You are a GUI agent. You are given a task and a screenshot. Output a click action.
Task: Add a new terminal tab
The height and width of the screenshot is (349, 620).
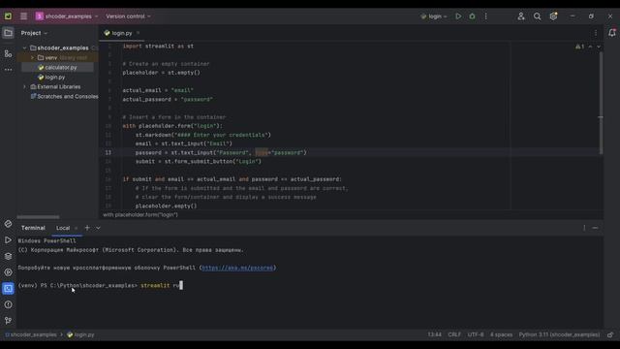click(87, 228)
